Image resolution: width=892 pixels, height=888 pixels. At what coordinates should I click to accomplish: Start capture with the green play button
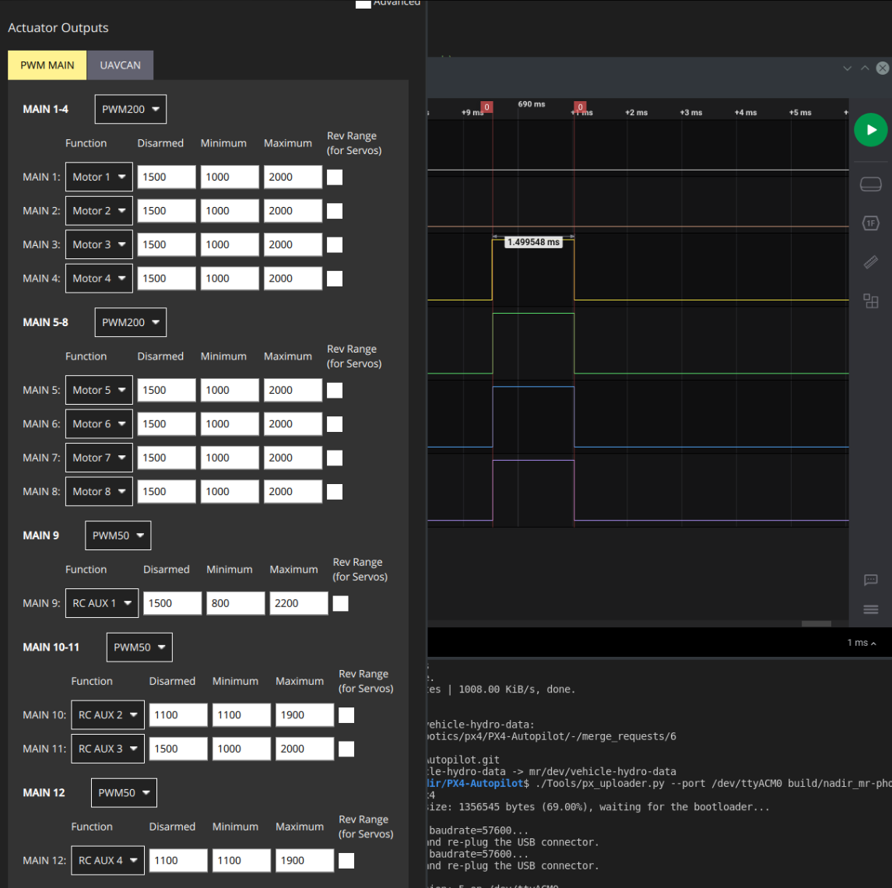coord(870,130)
